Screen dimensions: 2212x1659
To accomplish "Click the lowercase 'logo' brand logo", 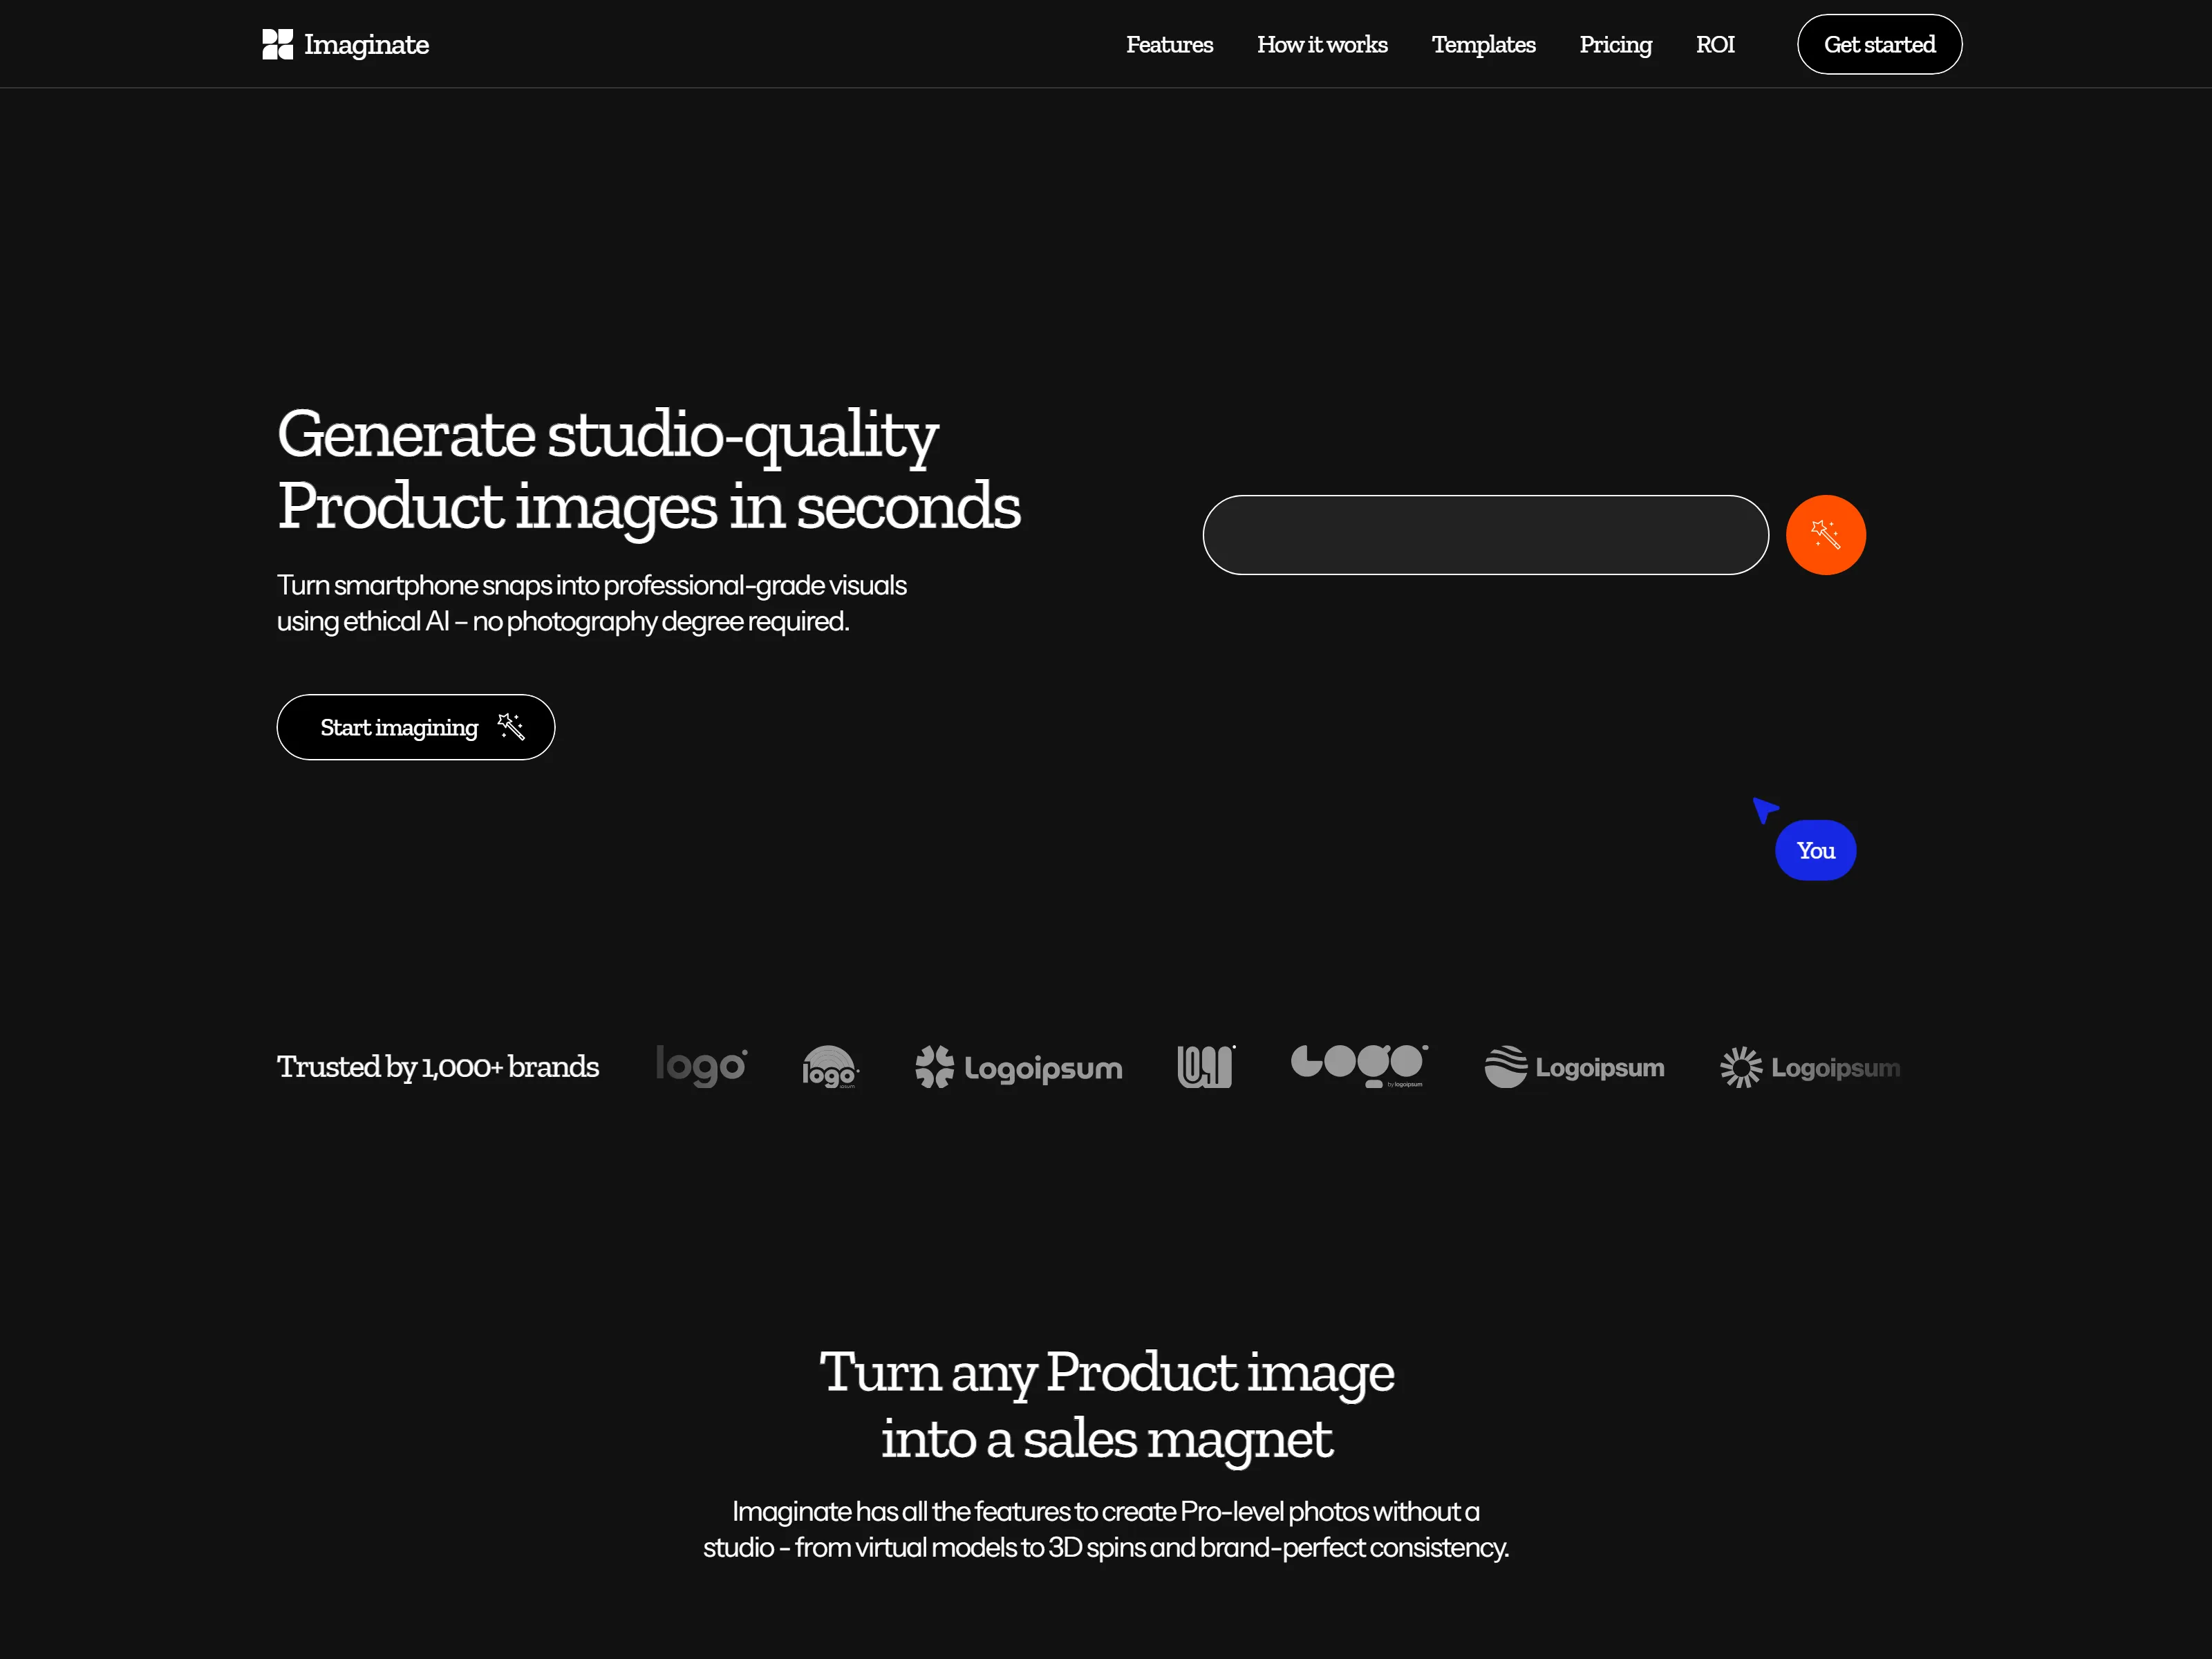I will [x=701, y=1066].
